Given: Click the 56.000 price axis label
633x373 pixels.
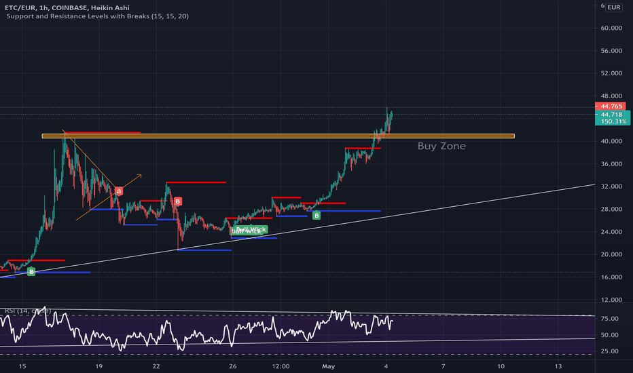Looking at the screenshot, I should coord(611,50).
